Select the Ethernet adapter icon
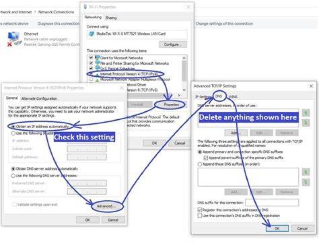This screenshot has width=319, height=250. point(14,39)
